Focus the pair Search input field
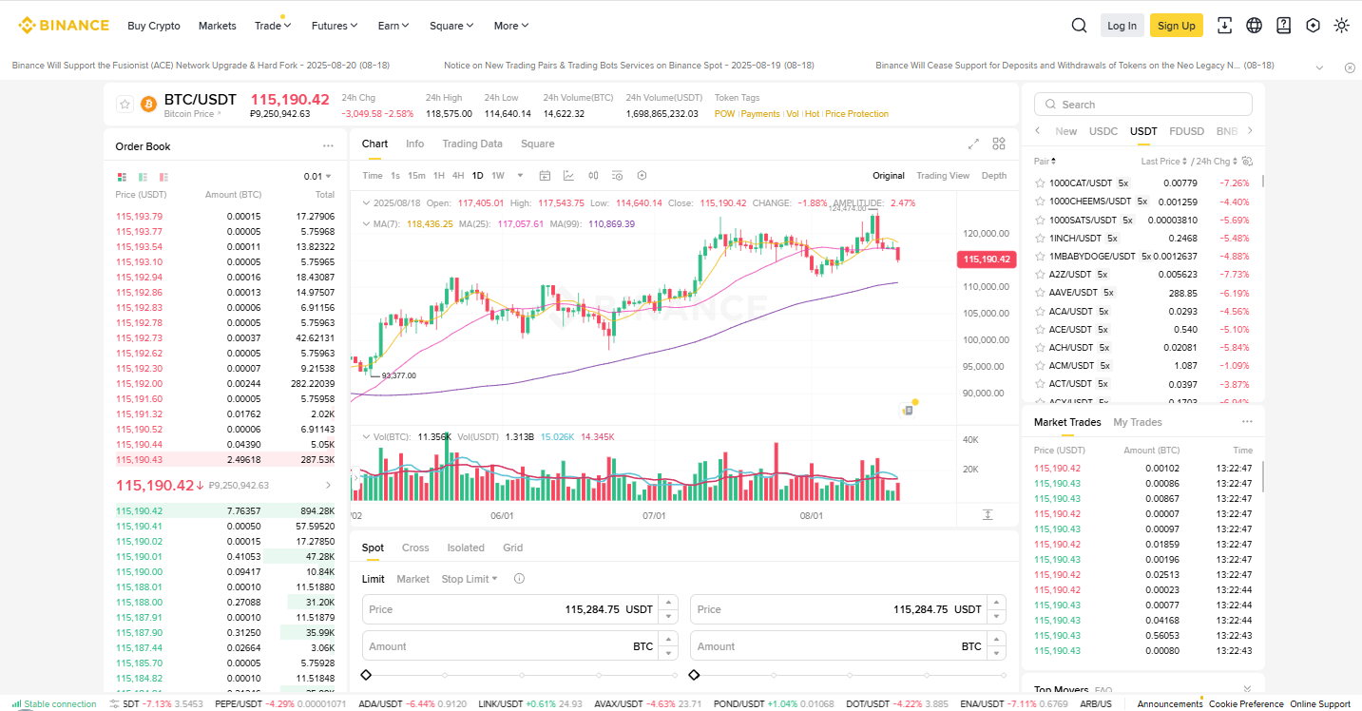 click(x=1143, y=105)
